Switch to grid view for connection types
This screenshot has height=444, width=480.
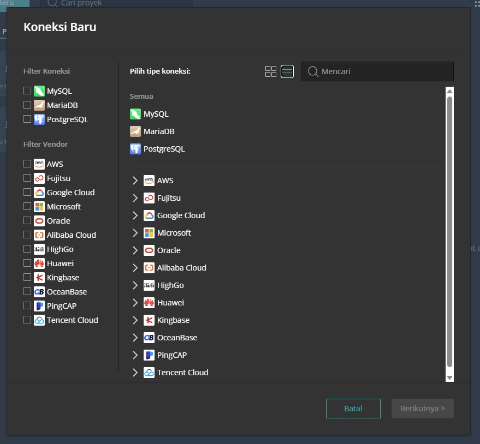tap(270, 71)
